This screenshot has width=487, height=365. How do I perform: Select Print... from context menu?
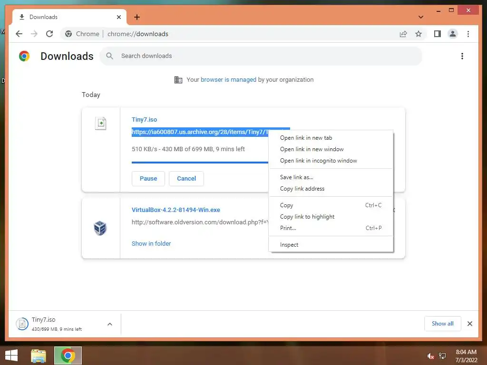point(331,228)
